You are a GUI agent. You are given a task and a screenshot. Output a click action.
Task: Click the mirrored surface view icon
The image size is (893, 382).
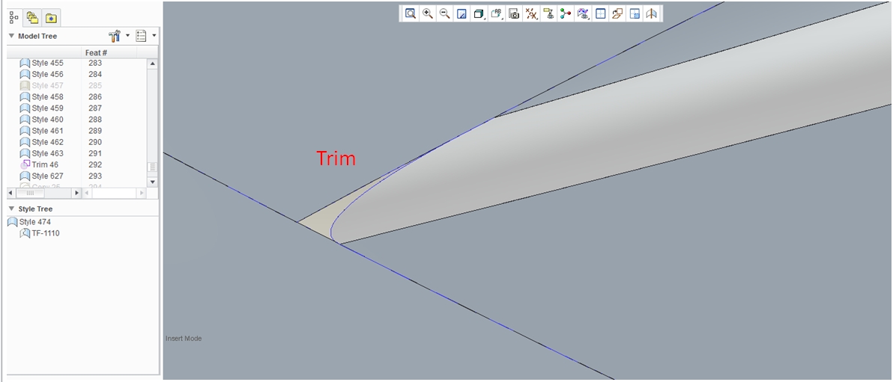tap(652, 13)
